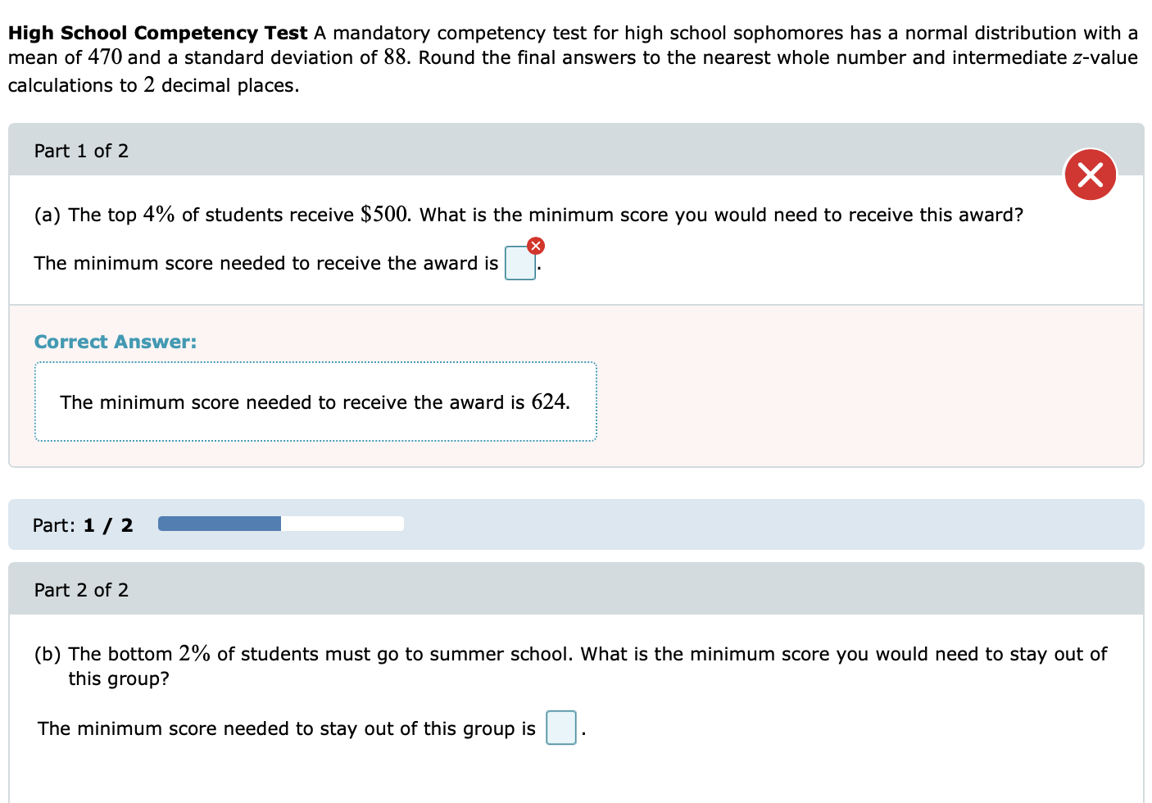This screenshot has height=803, width=1152.
Task: Click the Part 2 answer input field
Action: coord(560,728)
